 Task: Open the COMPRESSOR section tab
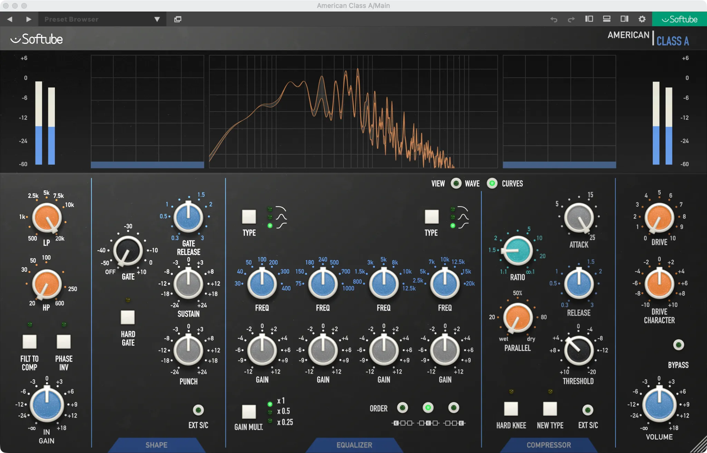click(549, 445)
